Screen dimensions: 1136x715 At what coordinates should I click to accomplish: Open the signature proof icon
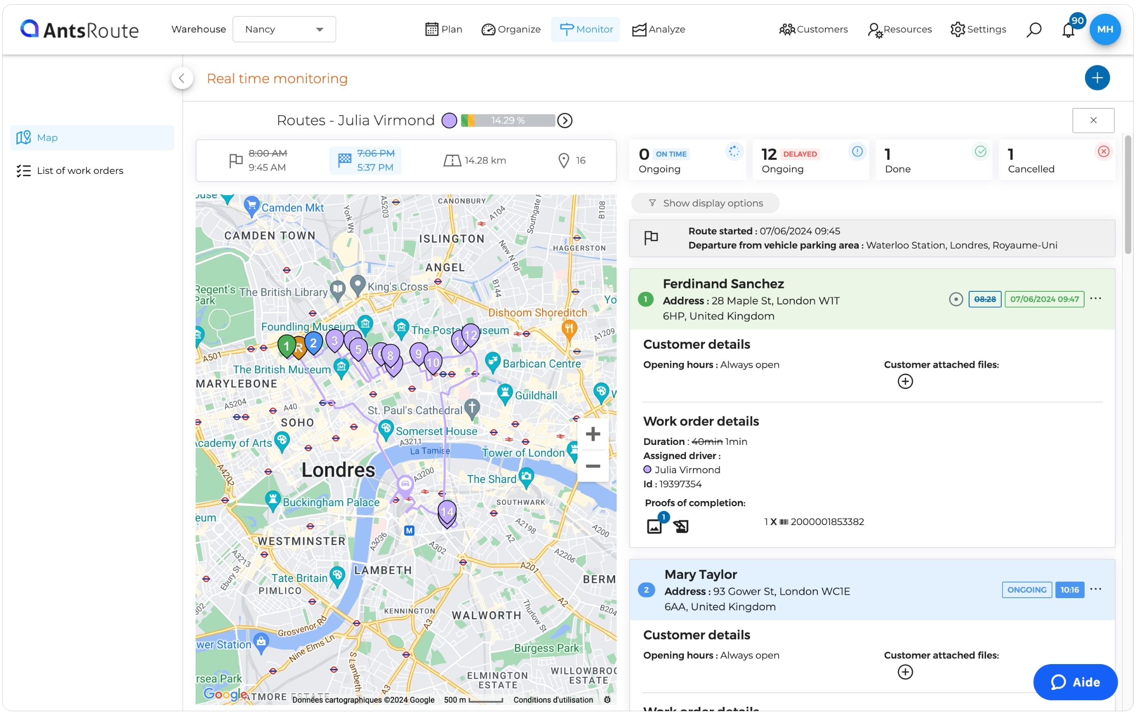(681, 526)
